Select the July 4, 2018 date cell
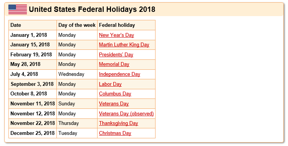Viewport: 288px width, 146px height. (33, 74)
